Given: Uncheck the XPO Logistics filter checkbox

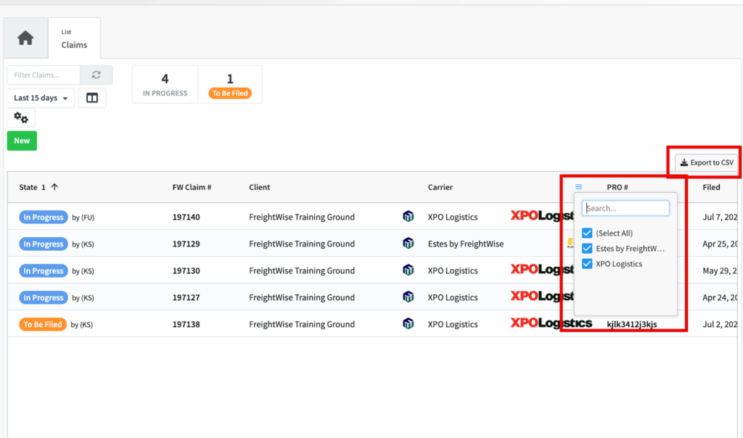Looking at the screenshot, I should [586, 264].
